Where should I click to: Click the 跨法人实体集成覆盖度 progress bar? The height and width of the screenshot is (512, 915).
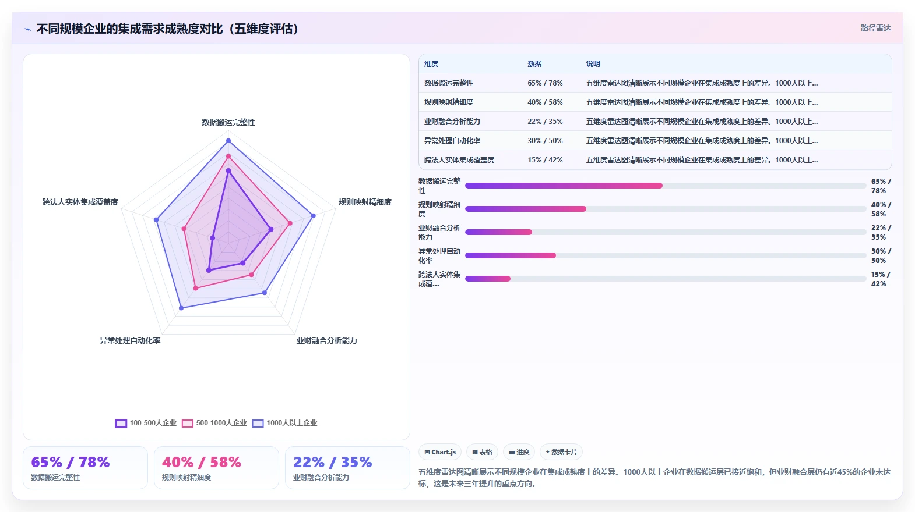click(666, 279)
